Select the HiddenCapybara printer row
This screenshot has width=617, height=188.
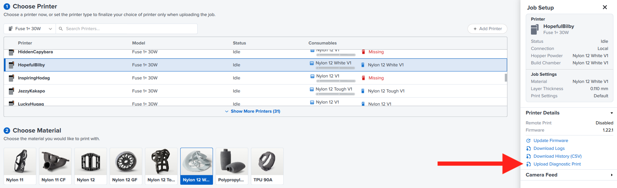click(254, 54)
